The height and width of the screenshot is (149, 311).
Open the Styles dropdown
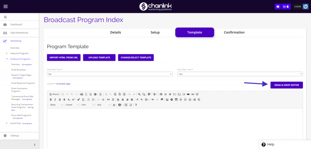click(56, 105)
